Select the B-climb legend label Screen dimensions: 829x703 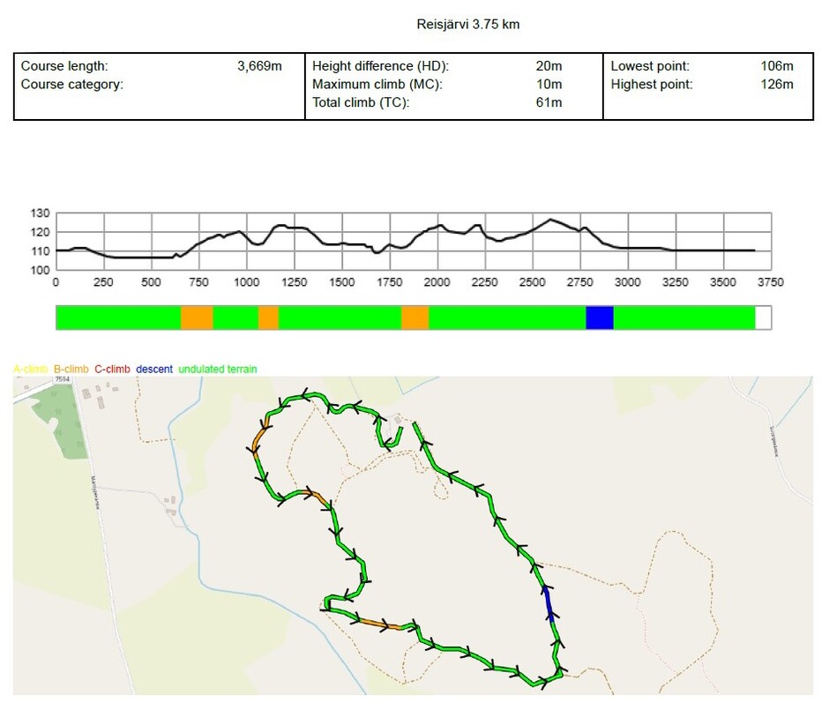click(71, 369)
